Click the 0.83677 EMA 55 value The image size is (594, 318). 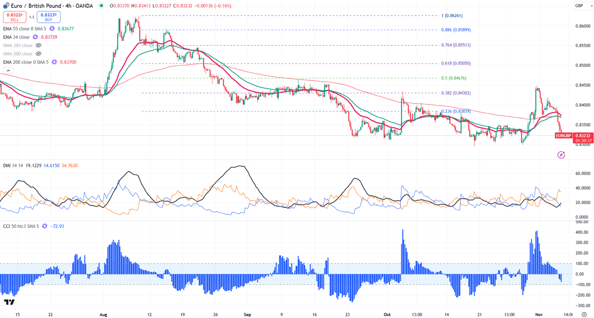pyautogui.click(x=66, y=29)
